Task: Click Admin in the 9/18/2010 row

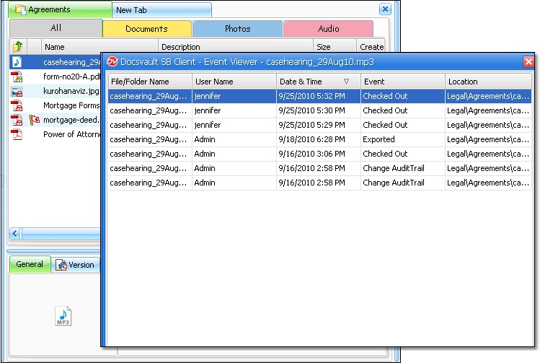Action: click(x=205, y=139)
